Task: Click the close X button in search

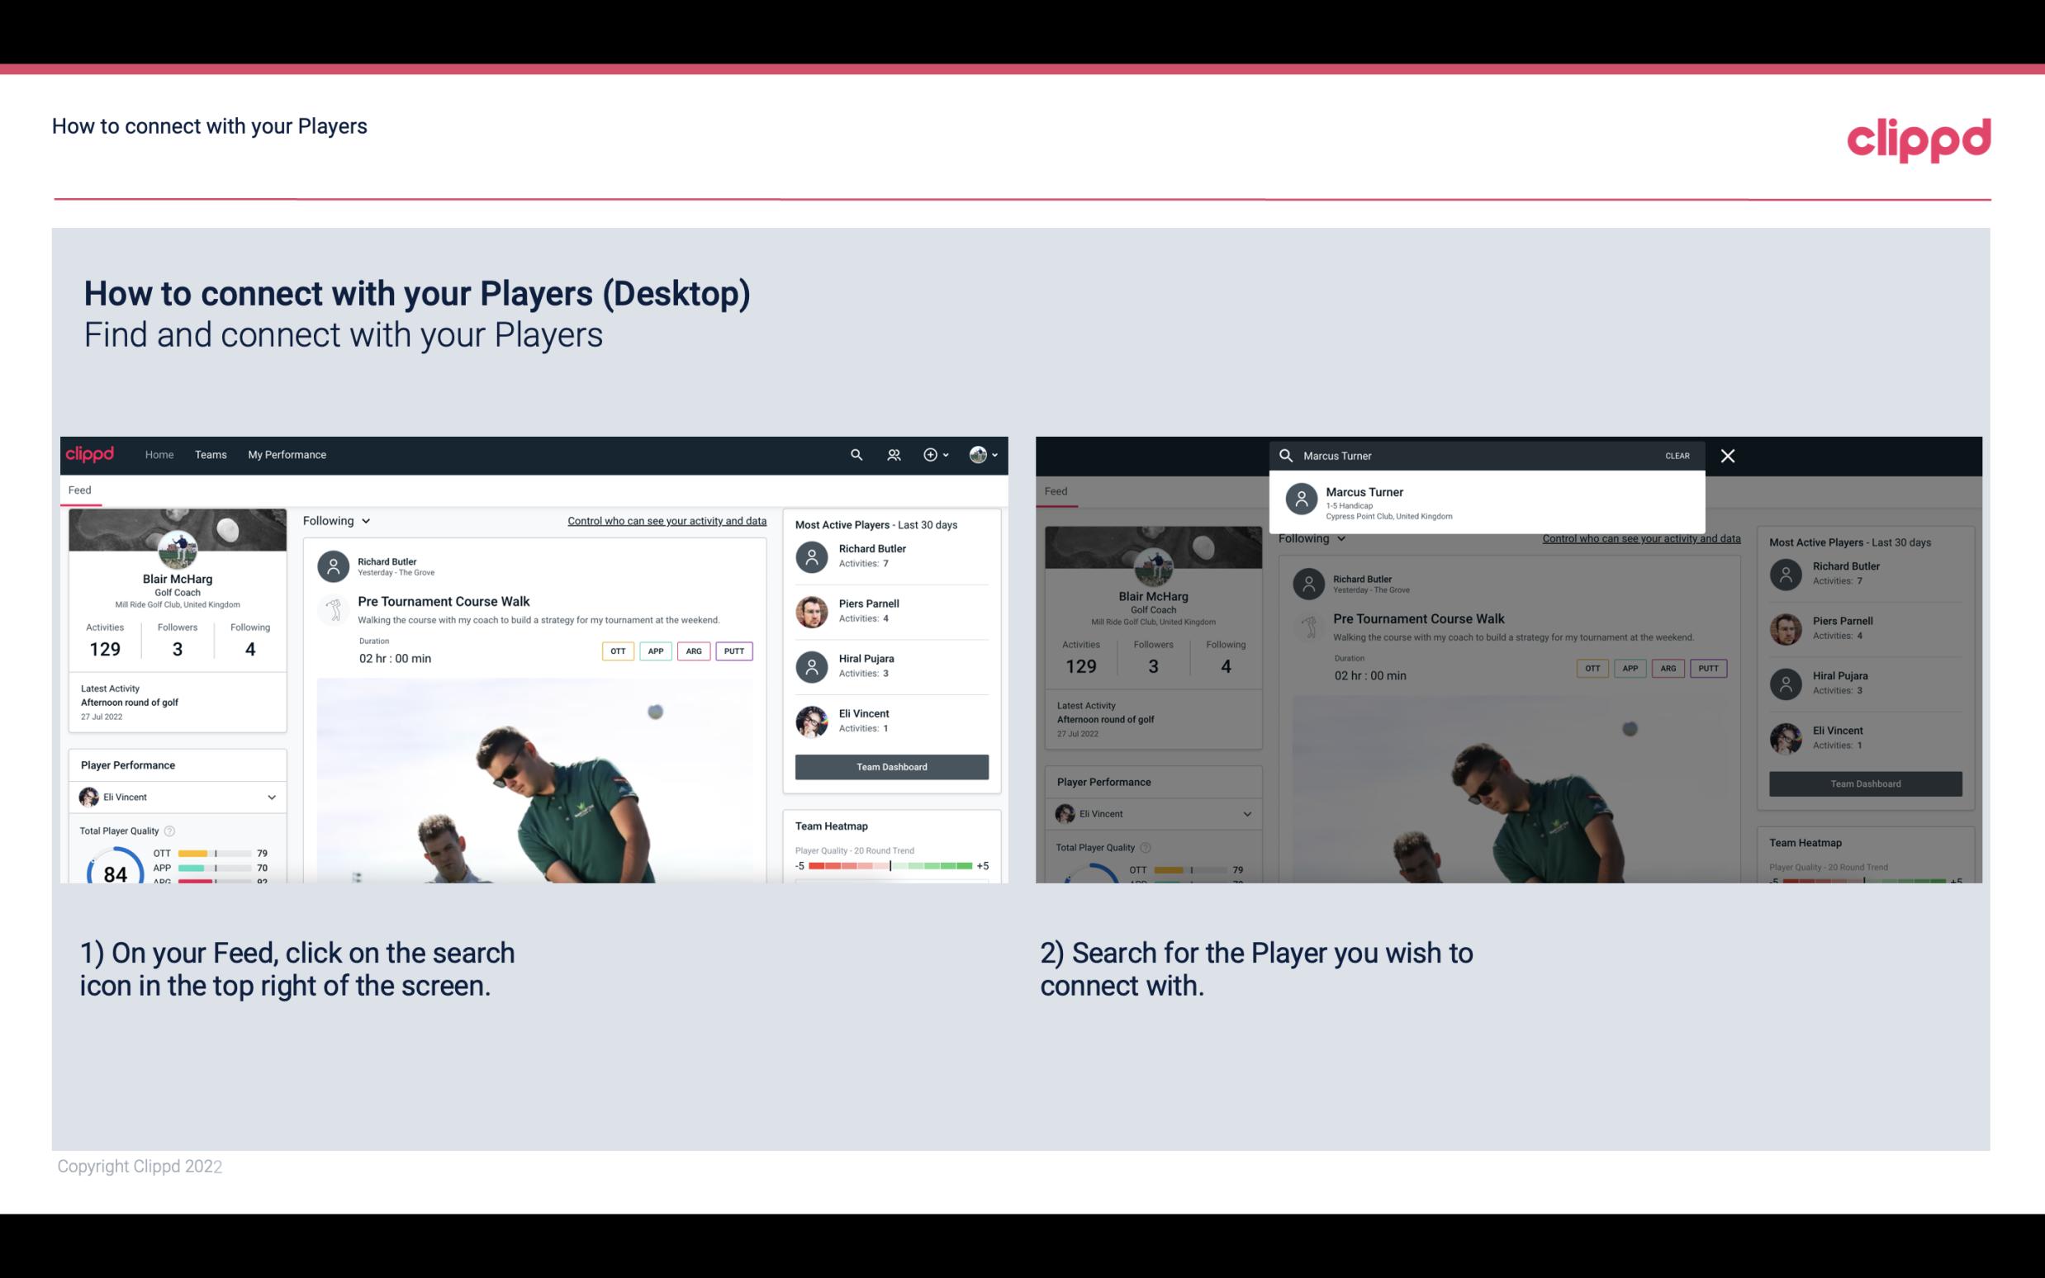Action: [x=1727, y=455]
